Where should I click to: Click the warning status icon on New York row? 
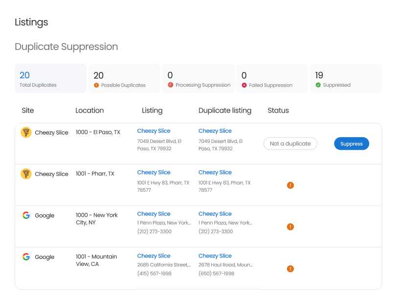[x=290, y=227]
